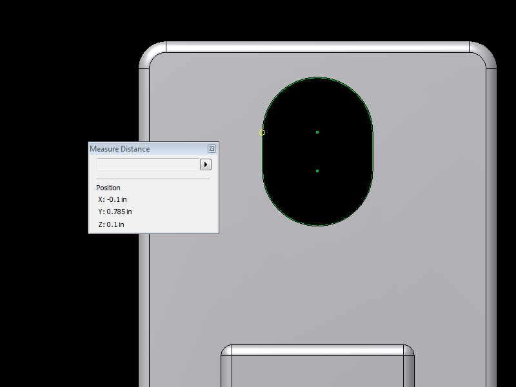
Task: Select the Z: 0.1 in position value
Action: [x=111, y=224]
